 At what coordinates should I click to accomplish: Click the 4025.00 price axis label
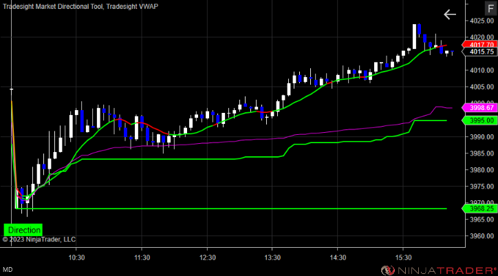483,21
